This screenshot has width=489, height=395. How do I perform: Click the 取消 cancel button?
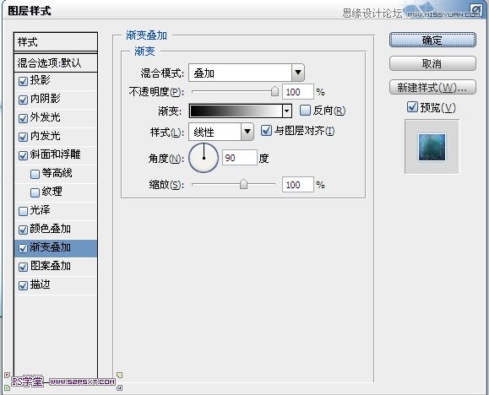tap(432, 63)
